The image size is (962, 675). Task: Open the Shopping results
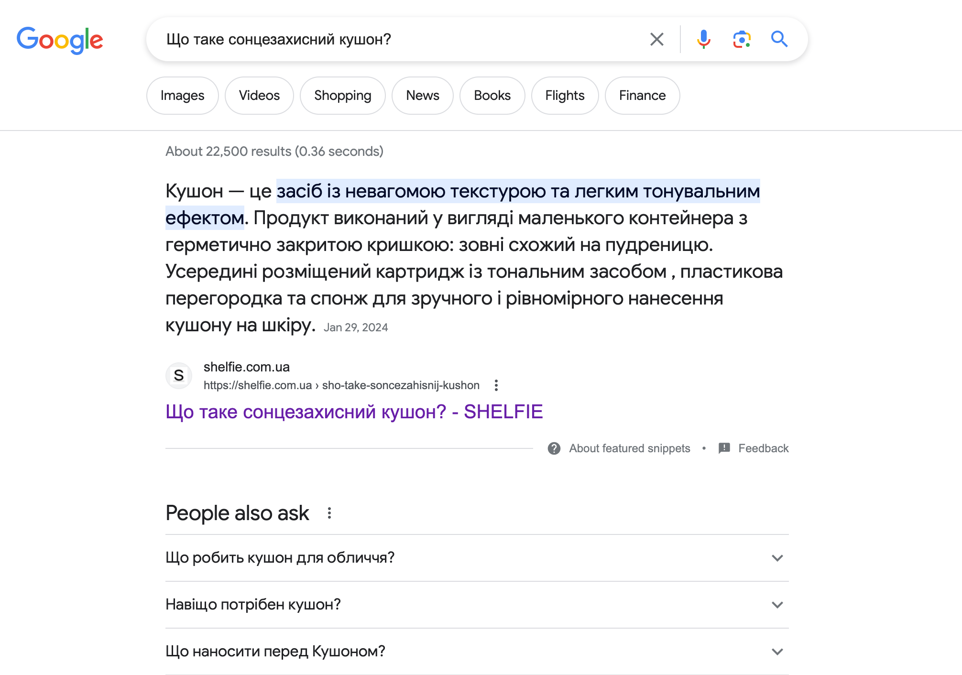coord(342,95)
